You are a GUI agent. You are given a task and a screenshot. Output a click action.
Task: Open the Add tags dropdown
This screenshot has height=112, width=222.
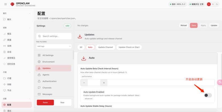[54, 46]
